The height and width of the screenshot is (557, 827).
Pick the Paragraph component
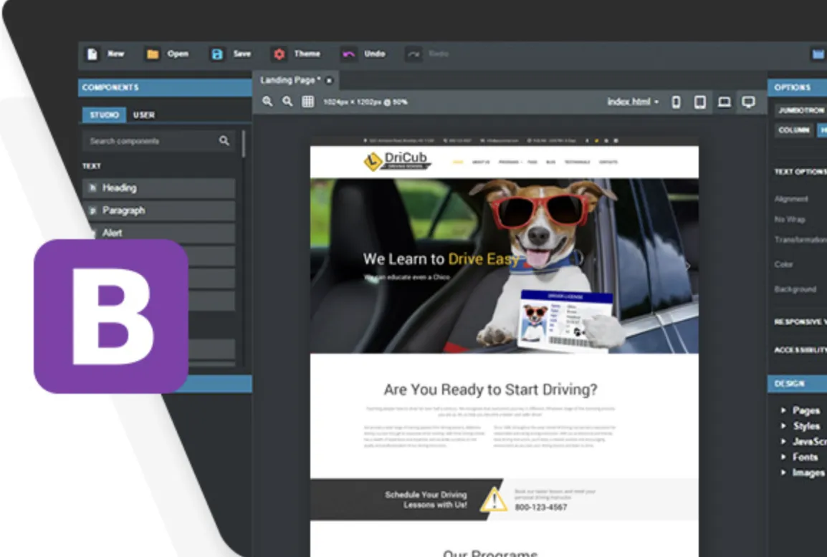[159, 210]
